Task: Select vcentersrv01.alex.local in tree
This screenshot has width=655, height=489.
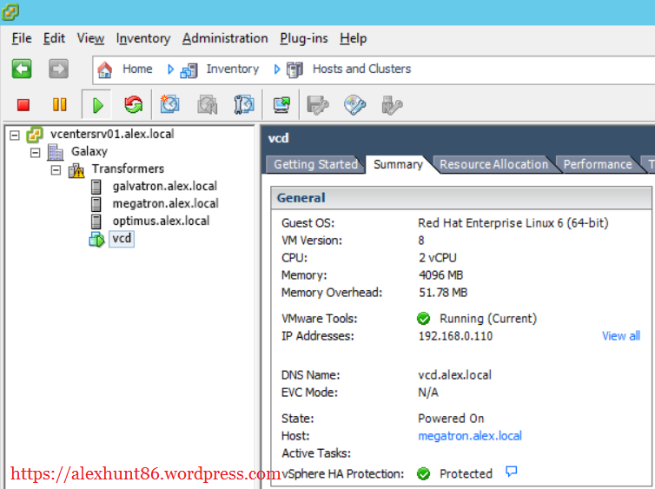Action: tap(112, 134)
